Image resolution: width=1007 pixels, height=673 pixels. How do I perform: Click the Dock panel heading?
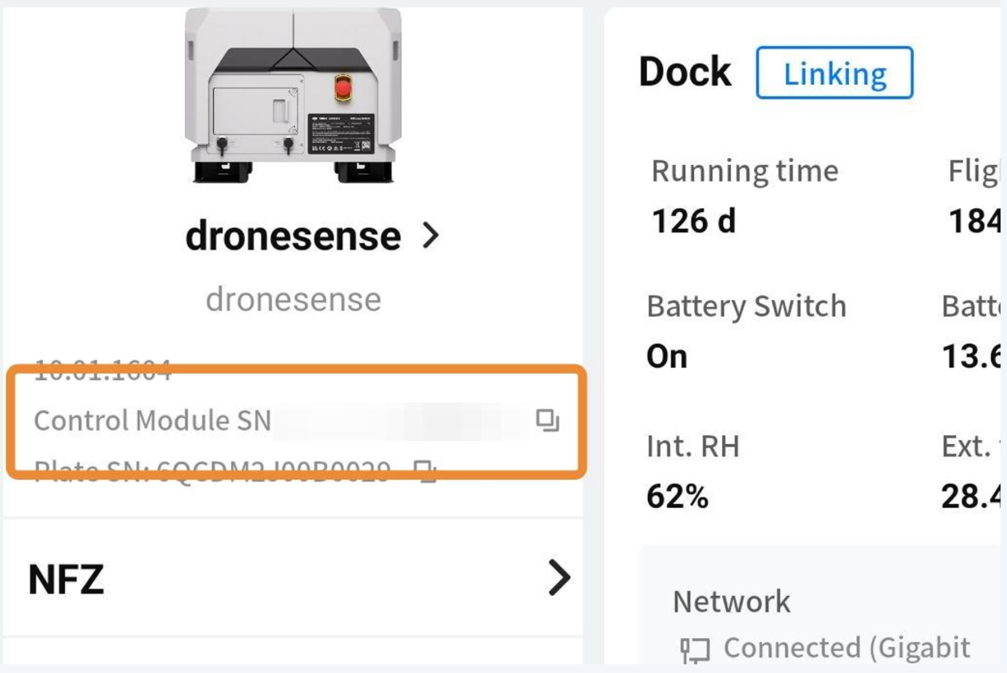(x=685, y=72)
